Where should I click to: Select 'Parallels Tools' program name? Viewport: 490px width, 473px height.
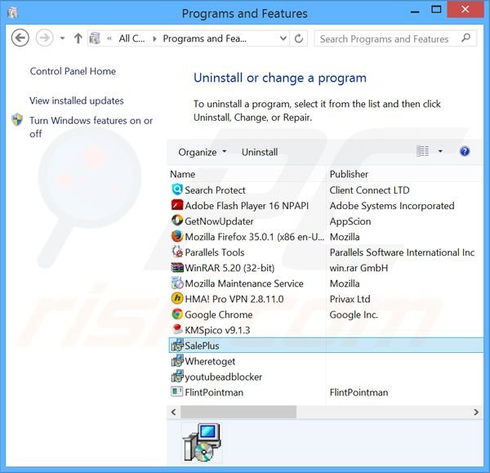click(215, 252)
